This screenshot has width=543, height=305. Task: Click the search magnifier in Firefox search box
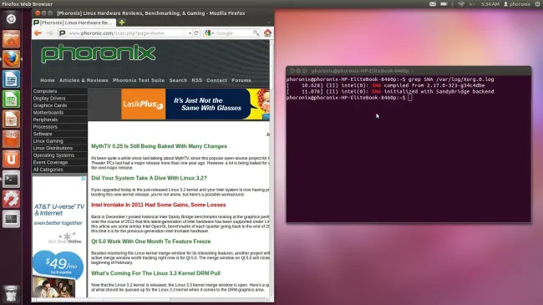point(256,33)
